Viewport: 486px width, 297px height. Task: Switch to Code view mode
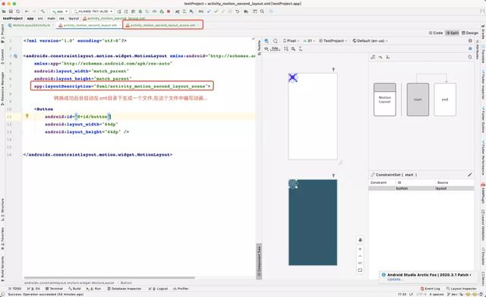pos(435,33)
